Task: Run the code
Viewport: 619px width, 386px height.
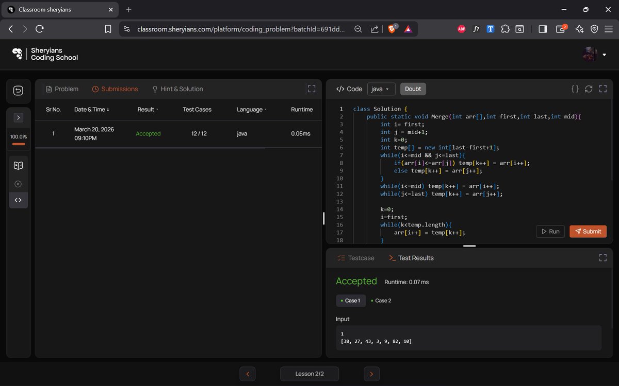Action: coord(550,232)
